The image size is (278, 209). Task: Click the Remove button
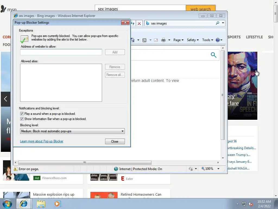(x=115, y=67)
